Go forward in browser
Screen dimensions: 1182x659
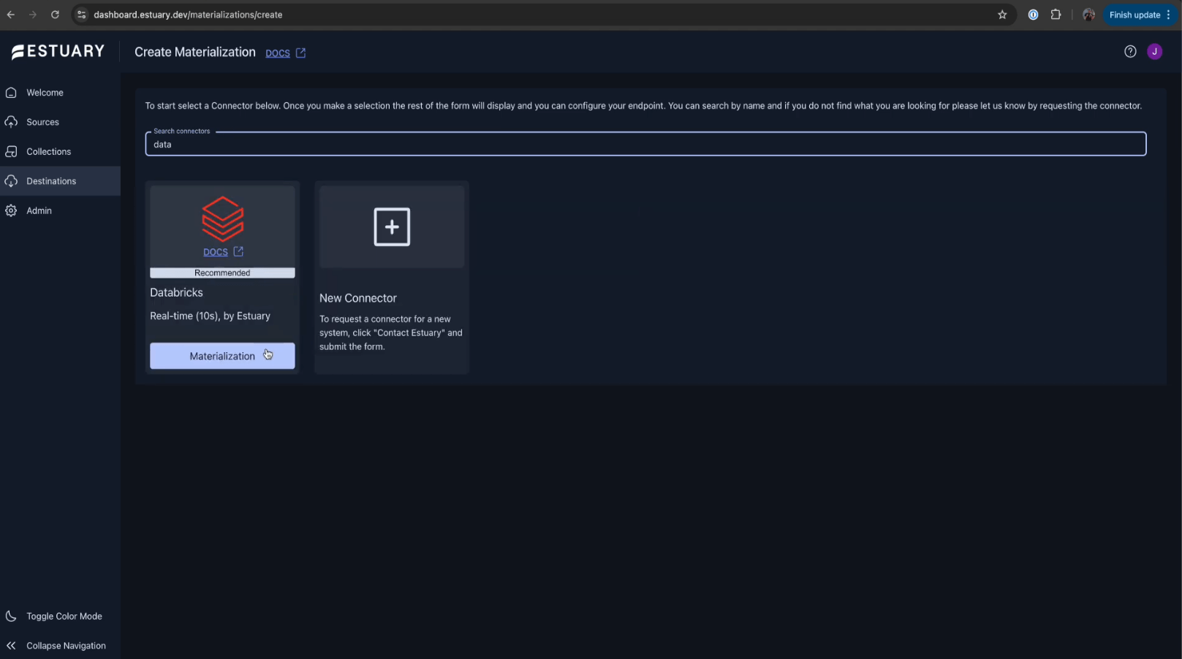pos(33,15)
